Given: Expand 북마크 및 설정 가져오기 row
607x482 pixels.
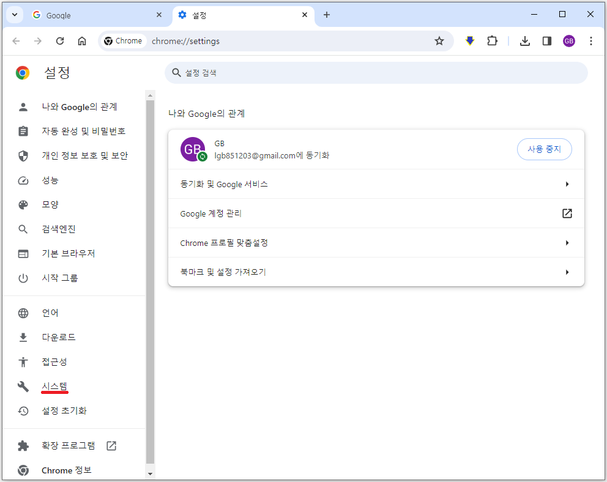Looking at the screenshot, I should click(x=376, y=272).
